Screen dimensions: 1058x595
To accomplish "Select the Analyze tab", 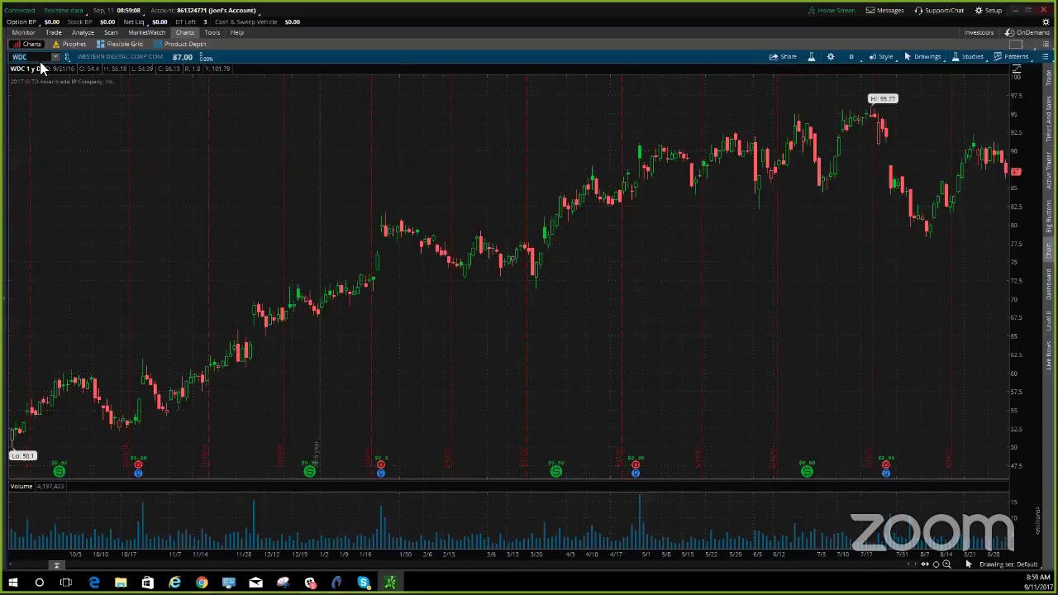I will point(82,33).
